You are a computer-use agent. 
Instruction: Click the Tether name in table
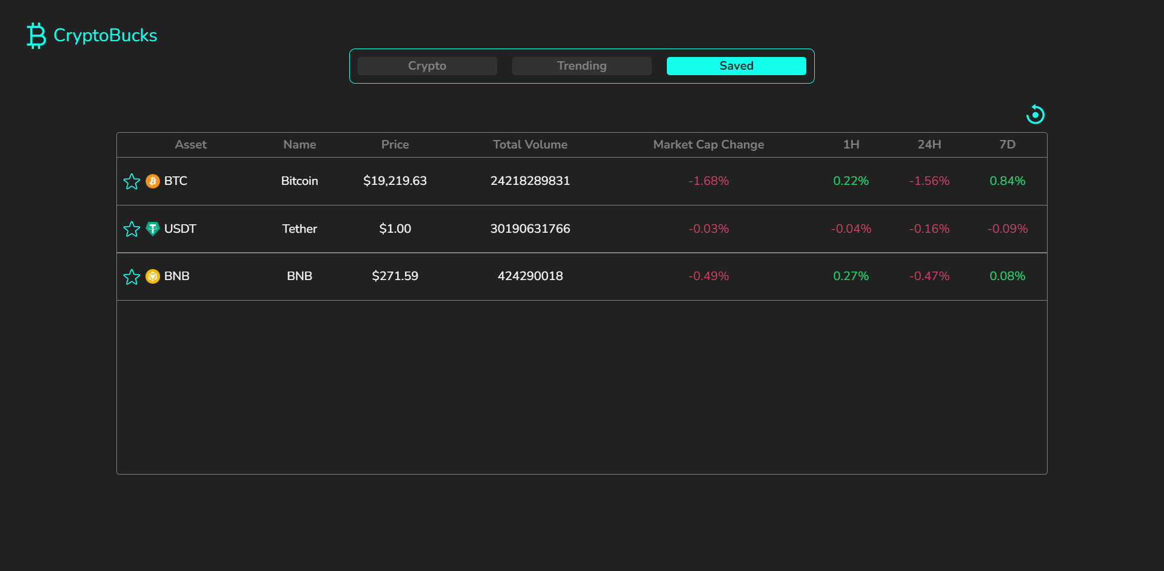click(299, 229)
